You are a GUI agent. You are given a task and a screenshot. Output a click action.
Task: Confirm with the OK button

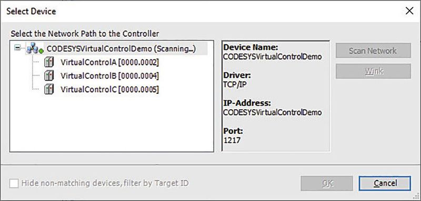[x=327, y=183]
